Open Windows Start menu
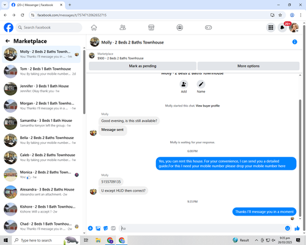The height and width of the screenshot is (245, 306). coord(6,240)
